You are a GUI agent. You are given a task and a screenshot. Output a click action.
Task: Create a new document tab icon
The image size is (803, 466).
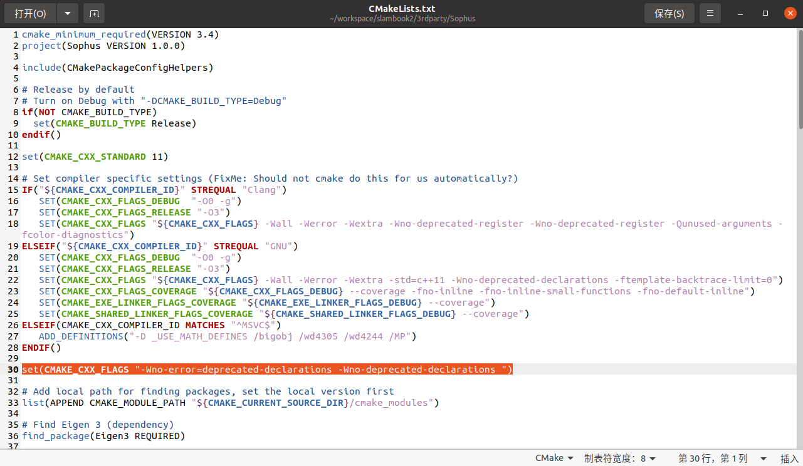94,13
